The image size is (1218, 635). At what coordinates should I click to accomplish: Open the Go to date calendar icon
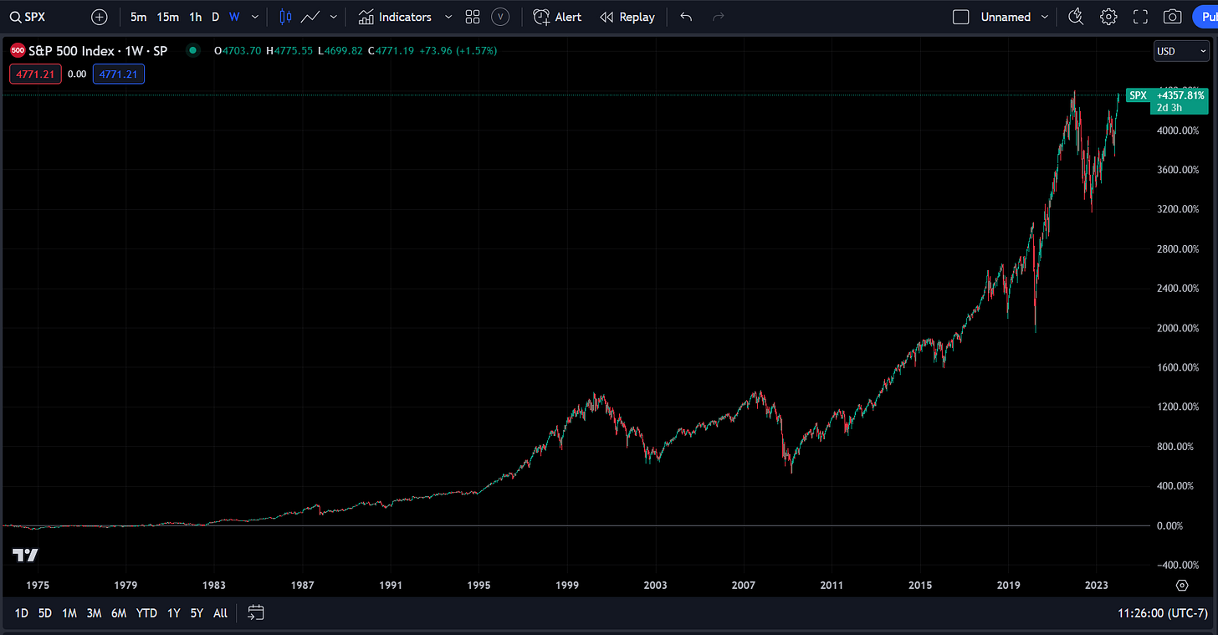[256, 613]
